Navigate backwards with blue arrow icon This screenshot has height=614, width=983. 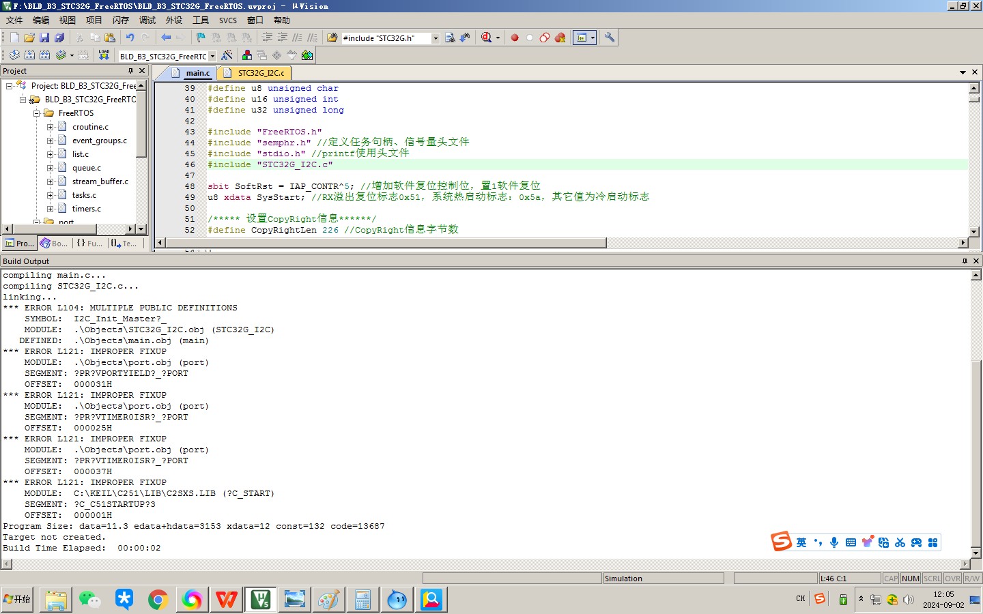pyautogui.click(x=166, y=38)
